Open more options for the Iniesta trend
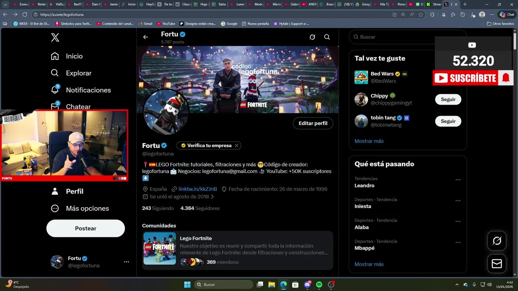Screen dimensions: 518x291 (x=458, y=201)
